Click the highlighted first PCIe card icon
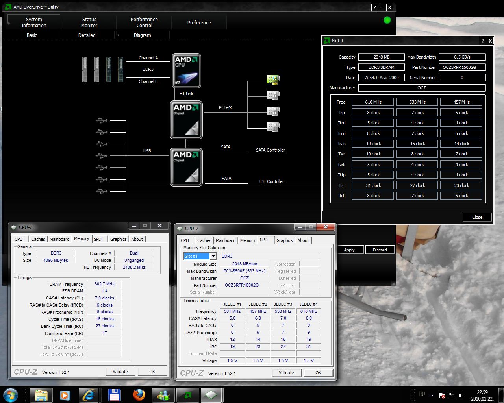This screenshot has height=403, width=504. [x=273, y=79]
